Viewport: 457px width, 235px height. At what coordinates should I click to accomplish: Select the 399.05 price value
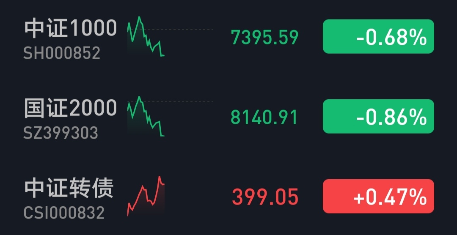pos(265,197)
